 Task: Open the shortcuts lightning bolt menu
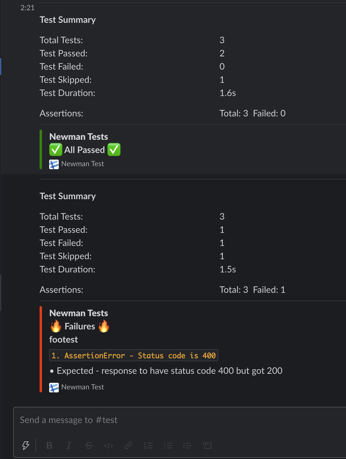(26, 445)
